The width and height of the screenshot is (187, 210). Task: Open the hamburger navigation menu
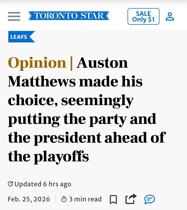[14, 16]
